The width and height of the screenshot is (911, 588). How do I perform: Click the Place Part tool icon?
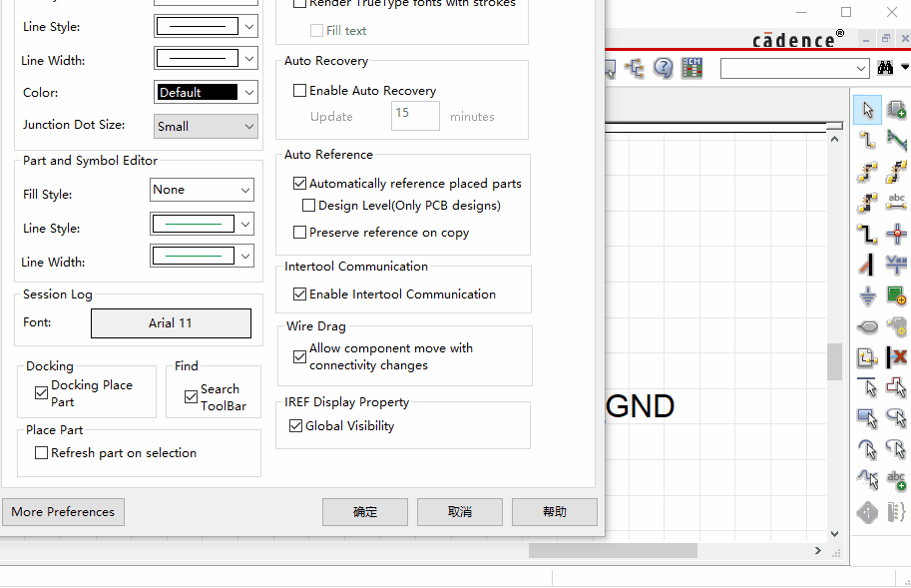(x=896, y=110)
